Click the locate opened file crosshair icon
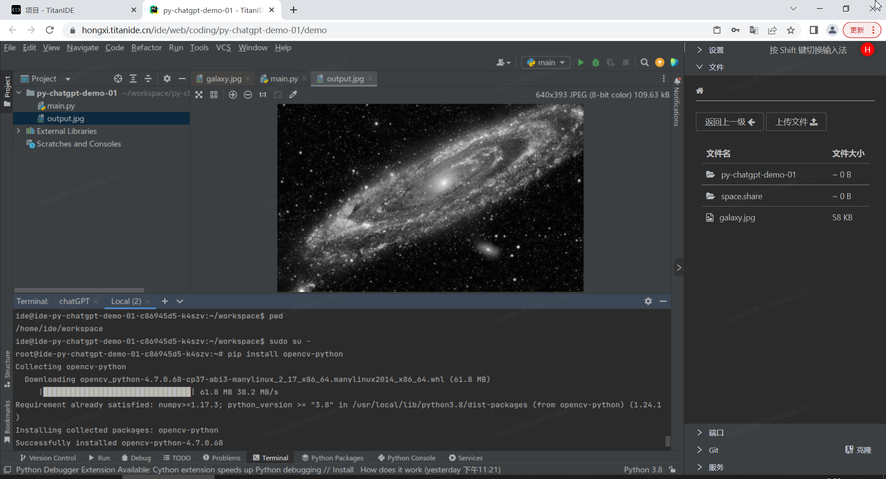 tap(118, 79)
